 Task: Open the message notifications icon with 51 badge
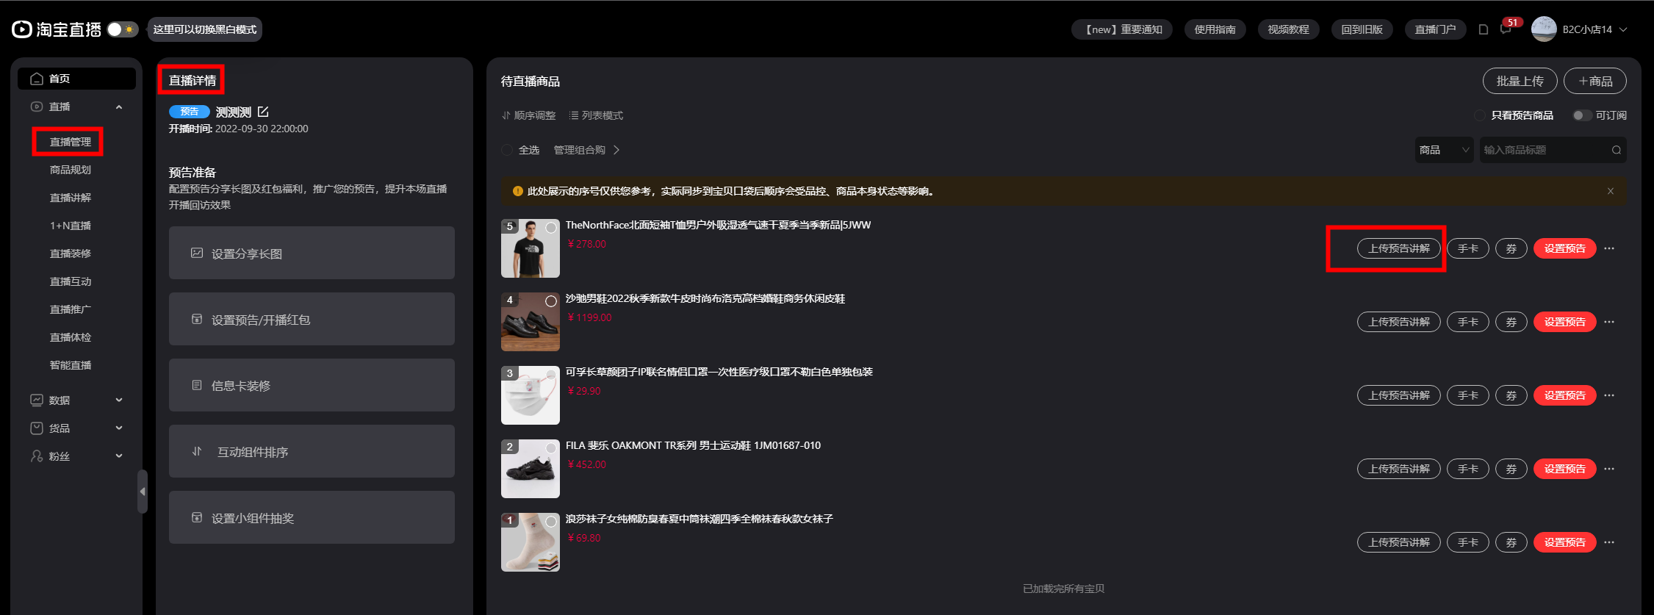pyautogui.click(x=1505, y=30)
